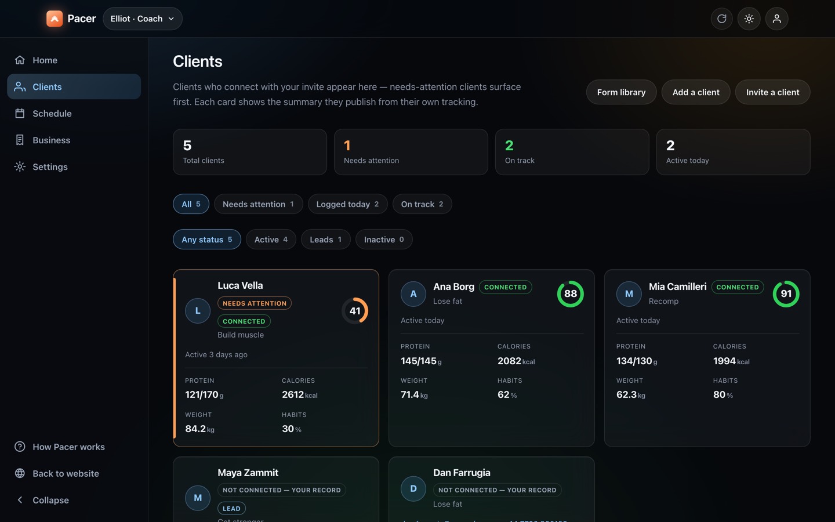Click Invite a client button
This screenshot has height=522, width=835.
(772, 92)
